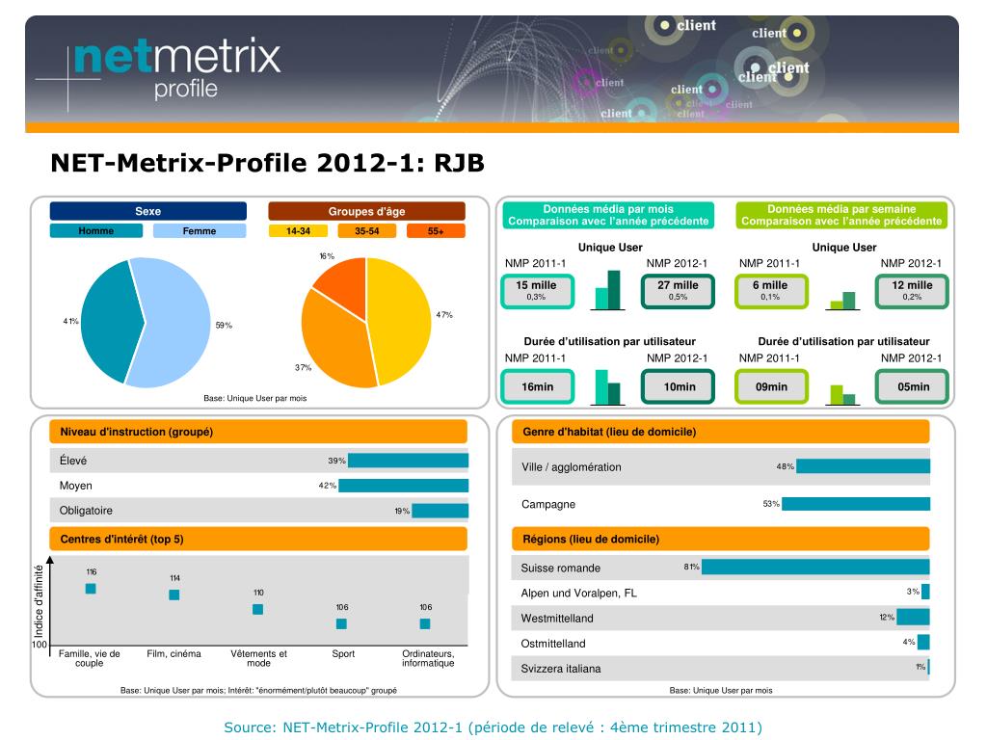Click Régions (lieu de domicile) header

pos(721,539)
